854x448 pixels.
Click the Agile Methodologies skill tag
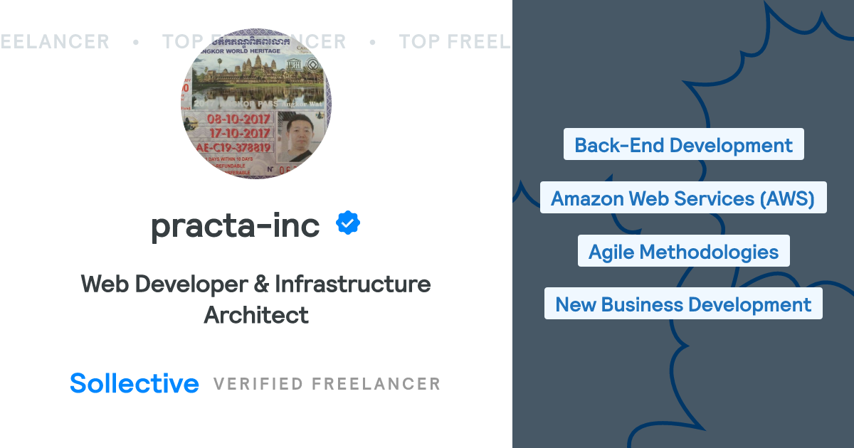tap(683, 251)
